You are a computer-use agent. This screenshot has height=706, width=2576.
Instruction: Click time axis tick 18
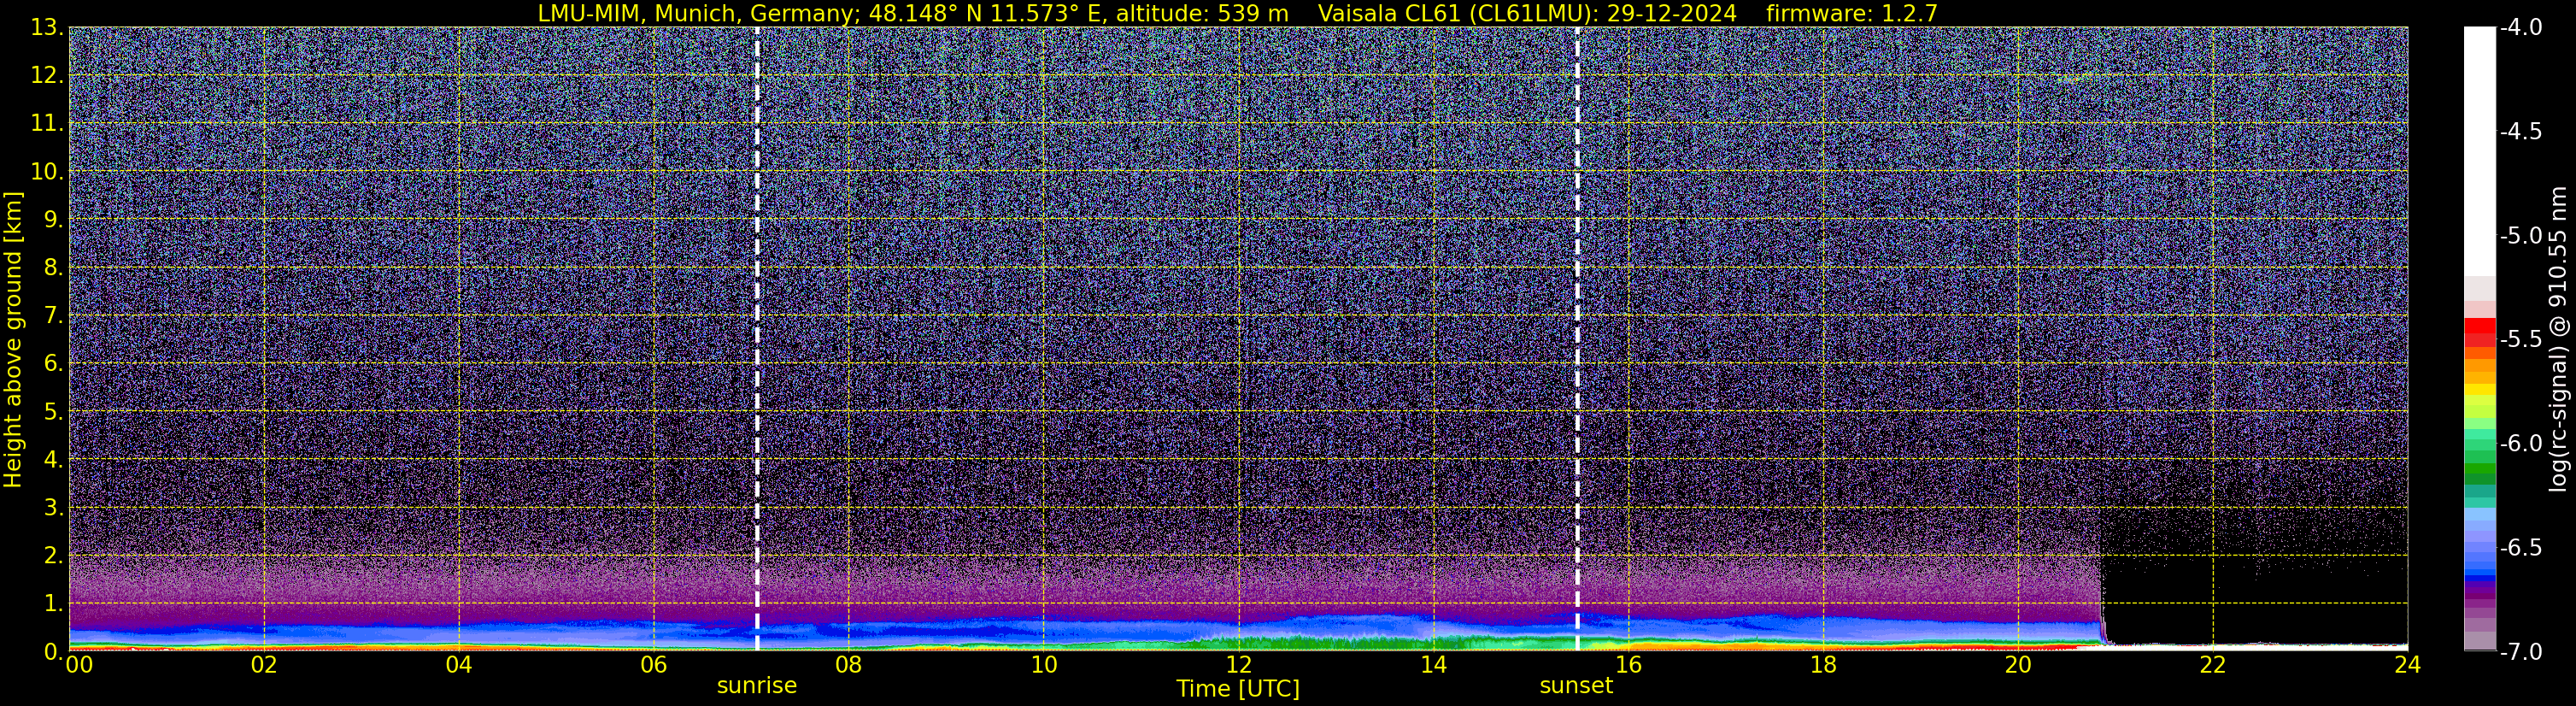point(1824,665)
